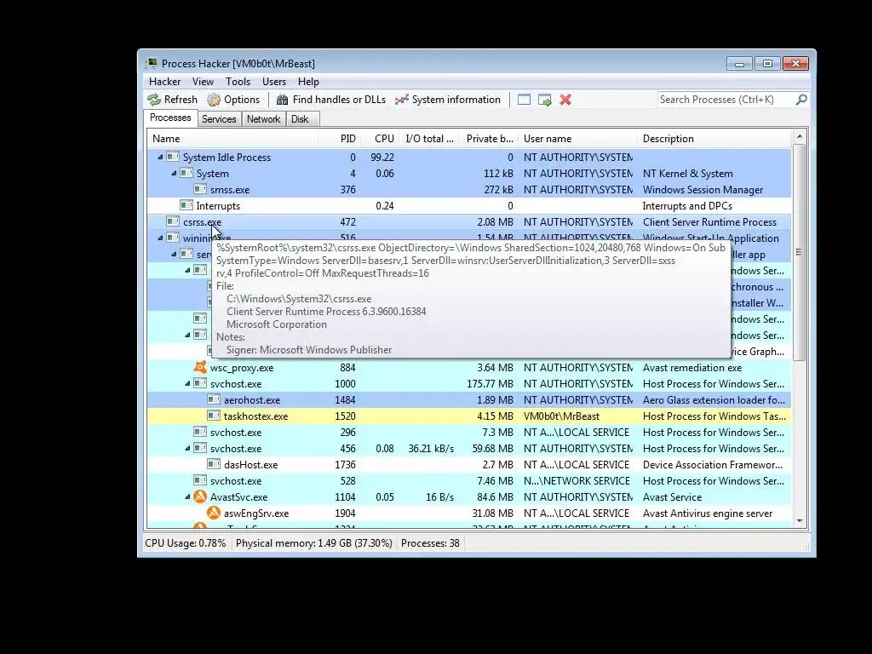The height and width of the screenshot is (654, 872).
Task: Open System information graph icon
Action: pos(402,100)
